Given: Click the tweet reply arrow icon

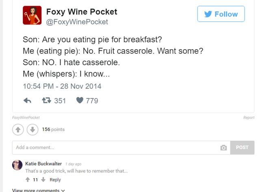Looking at the screenshot, I should click(x=27, y=100).
